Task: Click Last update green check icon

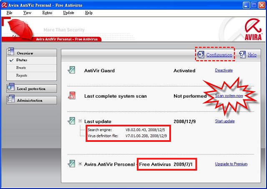Action: click(71, 121)
